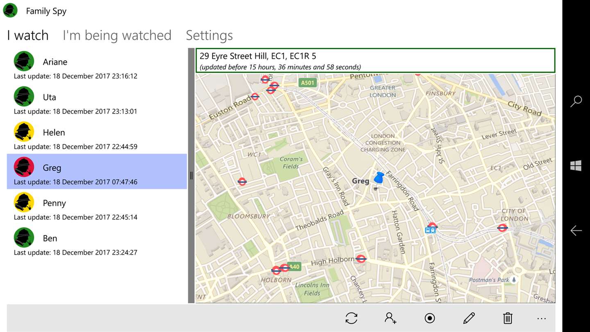The height and width of the screenshot is (332, 590).
Task: Click the system Back arrow button
Action: tap(576, 231)
